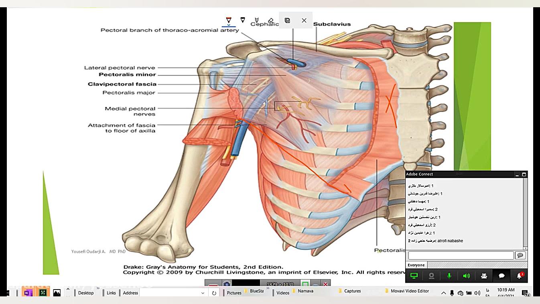Open the chat panel icon
Viewport: 540px width, 304px height.
pos(501,276)
